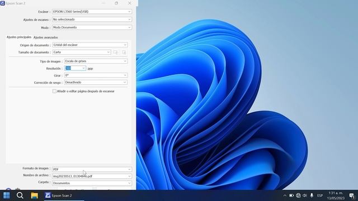The height and width of the screenshot is (201, 358).
Task: Open taskbar Search
Action: pos(20,195)
